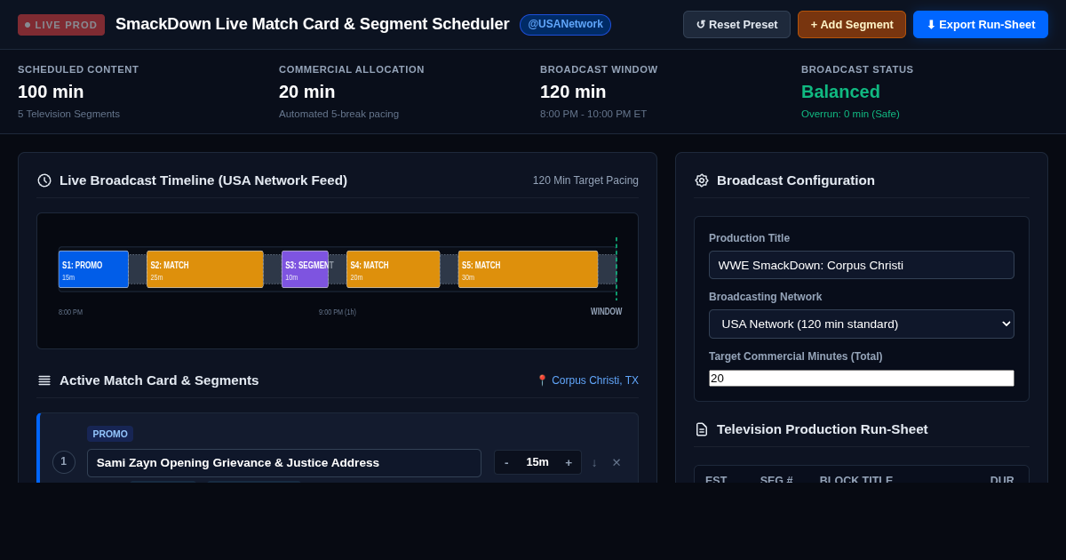Edit the Target Commercial Minutes field
Screen dimensions: 1066x560
[862, 378]
